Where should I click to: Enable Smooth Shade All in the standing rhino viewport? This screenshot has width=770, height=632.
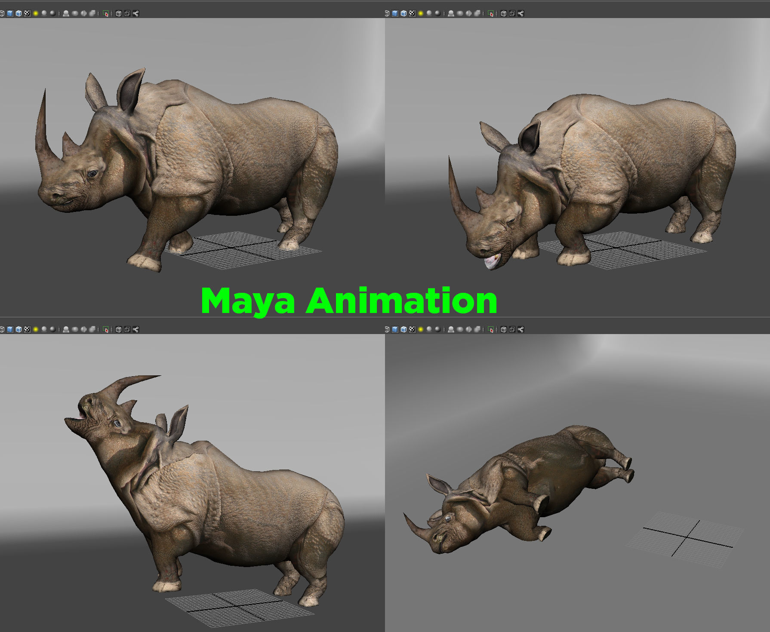point(10,13)
